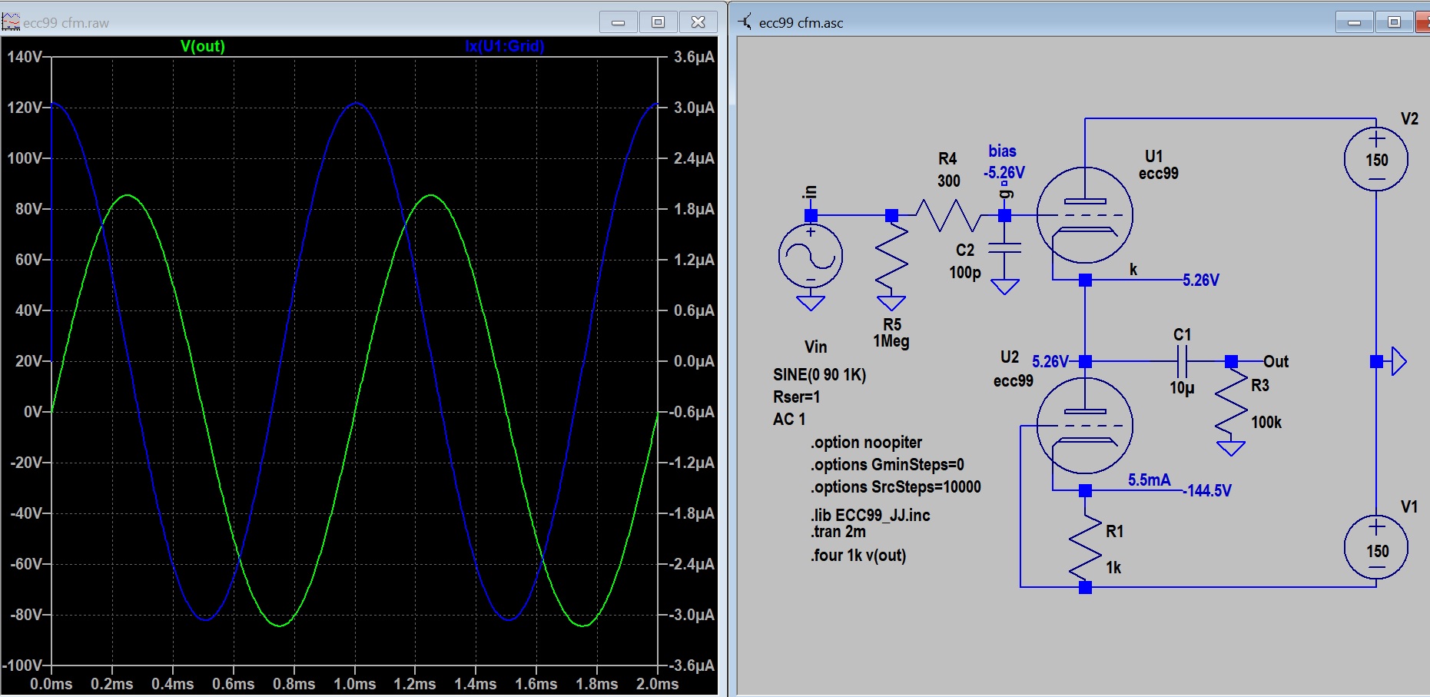Click the ground flag between V2 and V1
The height and width of the screenshot is (697, 1430).
pos(1399,361)
